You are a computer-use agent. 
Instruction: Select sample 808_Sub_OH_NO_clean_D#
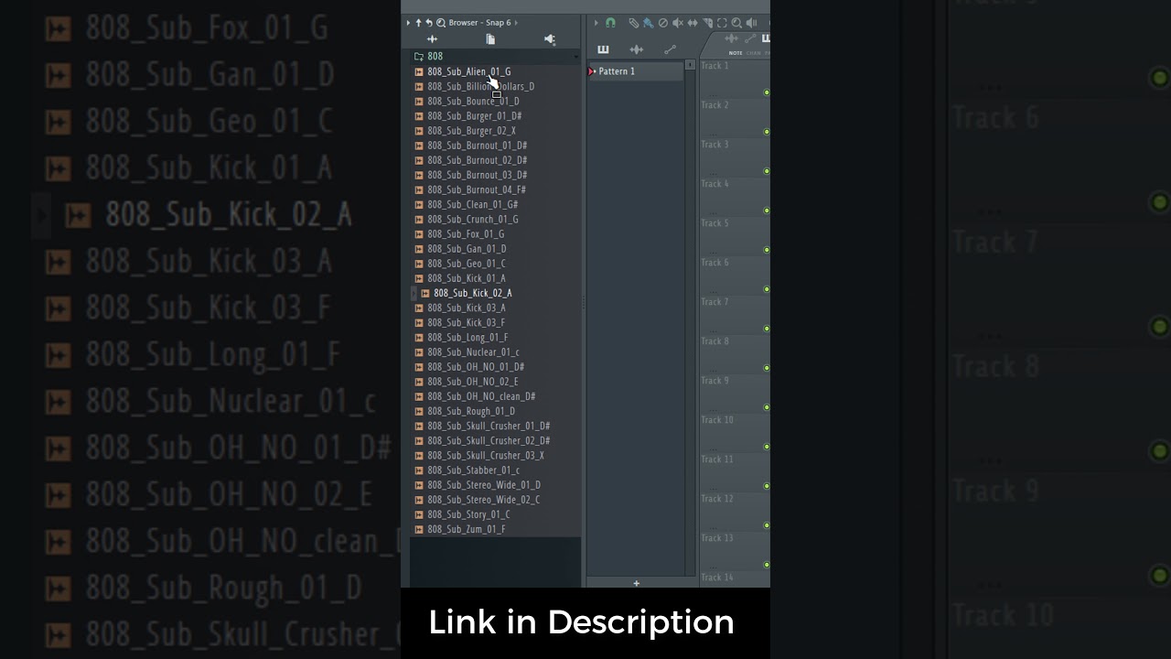pyautogui.click(x=481, y=396)
